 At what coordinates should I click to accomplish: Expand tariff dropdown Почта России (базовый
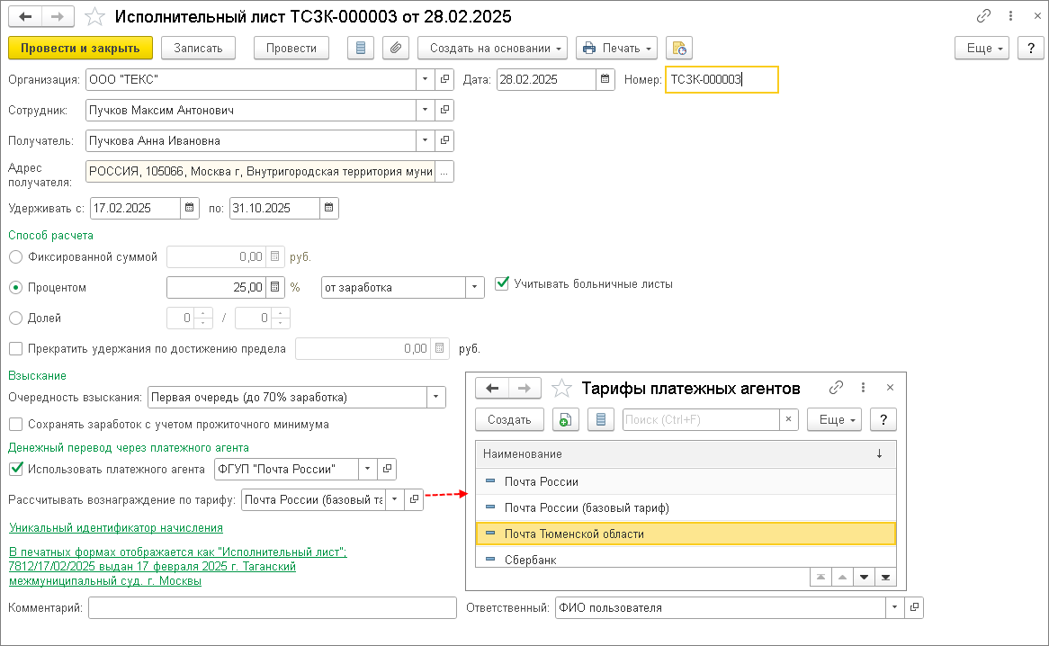pyautogui.click(x=395, y=499)
